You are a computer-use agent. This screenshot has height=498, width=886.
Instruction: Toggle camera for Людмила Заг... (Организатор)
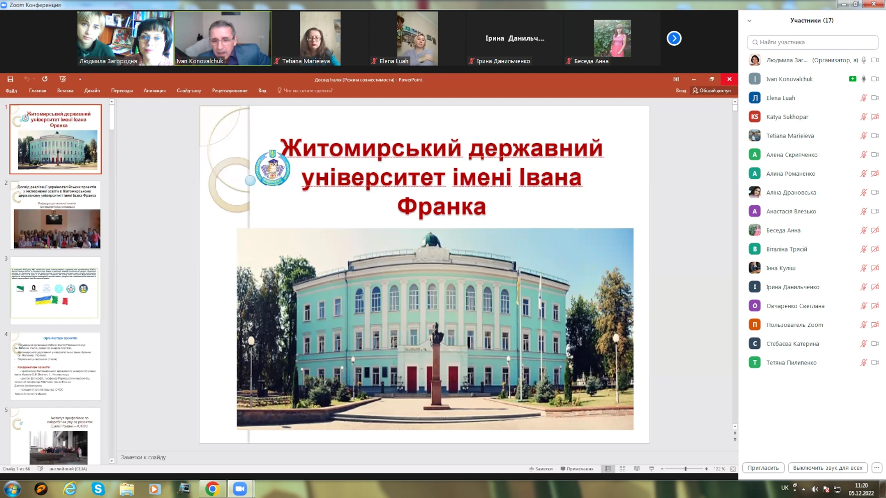click(x=875, y=60)
